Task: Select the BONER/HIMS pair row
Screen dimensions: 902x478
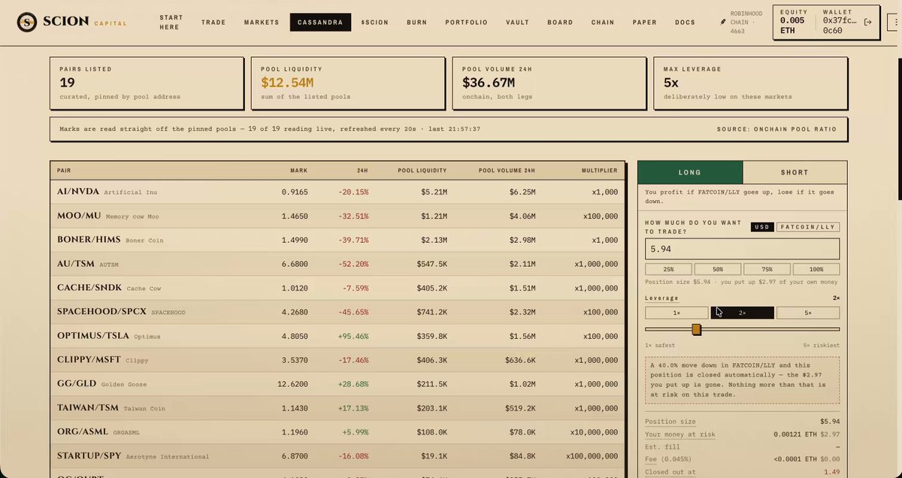Action: pos(337,240)
